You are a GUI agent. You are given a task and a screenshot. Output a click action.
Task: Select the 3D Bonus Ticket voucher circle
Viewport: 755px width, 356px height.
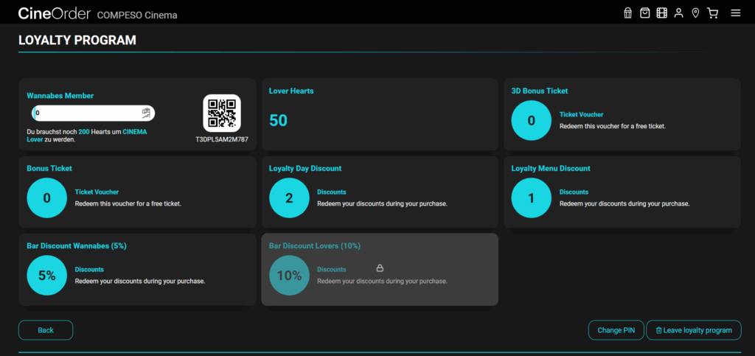[531, 120]
